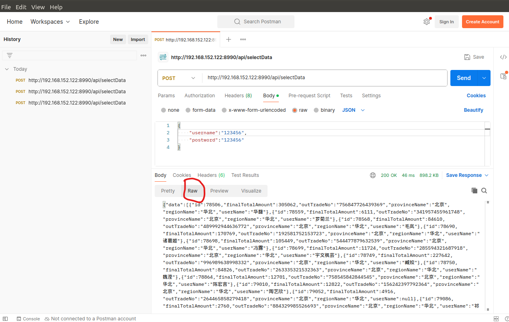The height and width of the screenshot is (322, 509).
Task: Click the Sign In button
Action: (x=446, y=22)
